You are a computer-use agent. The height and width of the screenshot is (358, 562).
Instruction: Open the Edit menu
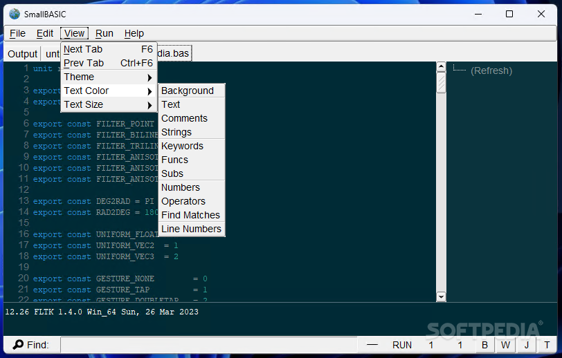tap(45, 33)
